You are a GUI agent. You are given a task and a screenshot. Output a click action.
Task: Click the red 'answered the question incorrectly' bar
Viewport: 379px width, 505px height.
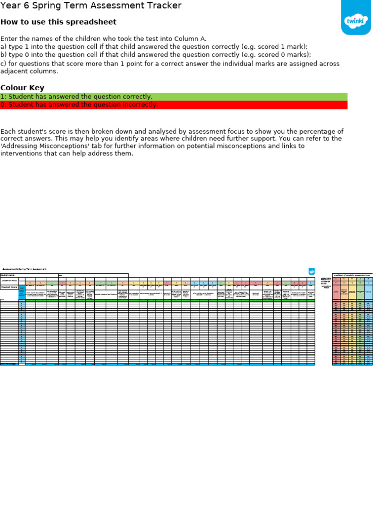point(174,105)
